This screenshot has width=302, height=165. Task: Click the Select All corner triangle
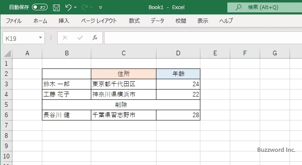(x=7, y=53)
